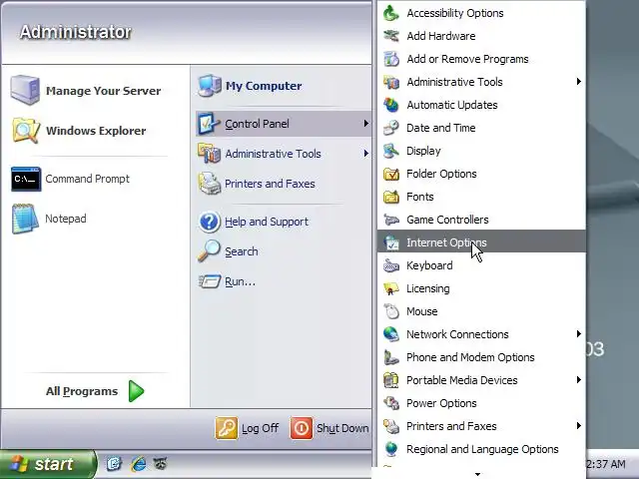Screen dimensions: 639x479
Task: Click the Notepad icon
Action: click(25, 219)
